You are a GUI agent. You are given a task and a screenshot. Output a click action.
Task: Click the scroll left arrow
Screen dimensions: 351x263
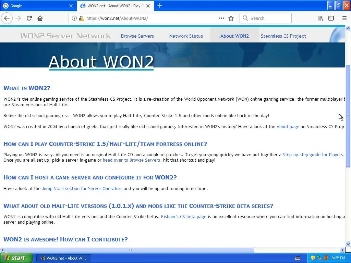pyautogui.click(x=2, y=250)
